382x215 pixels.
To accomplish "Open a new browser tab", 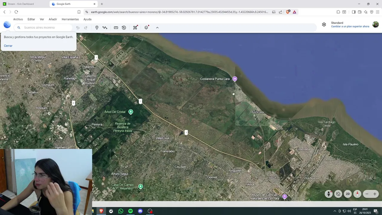I will pos(102,4).
